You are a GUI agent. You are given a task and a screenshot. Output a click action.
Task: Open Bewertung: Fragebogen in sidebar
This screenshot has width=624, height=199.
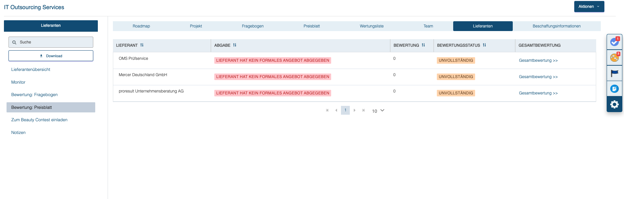click(34, 95)
